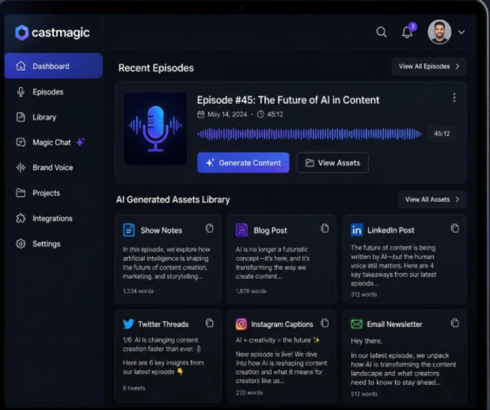Viewport: 490px width, 410px height.
Task: Open Episodes in sidebar
Action: tap(54, 92)
